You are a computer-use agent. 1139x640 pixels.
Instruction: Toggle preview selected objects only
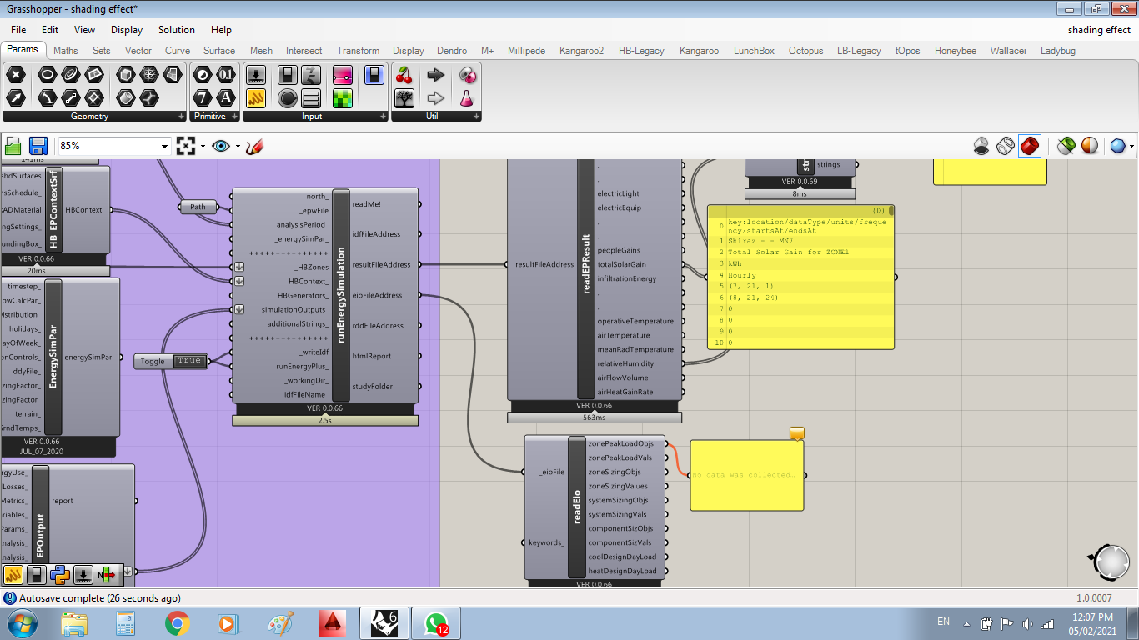[x=1066, y=146]
